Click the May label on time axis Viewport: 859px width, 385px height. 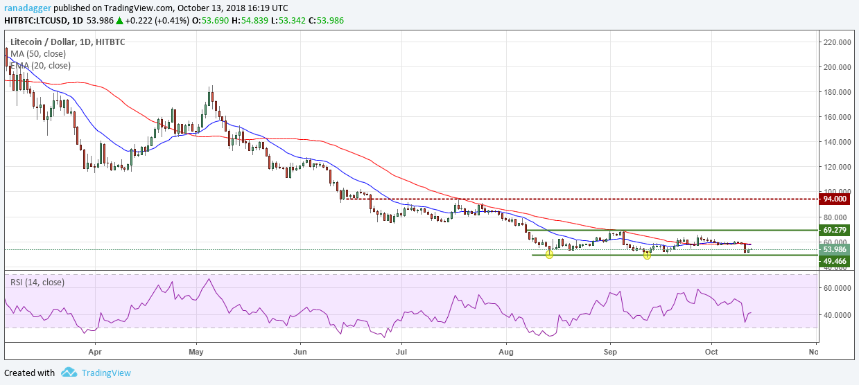click(196, 352)
